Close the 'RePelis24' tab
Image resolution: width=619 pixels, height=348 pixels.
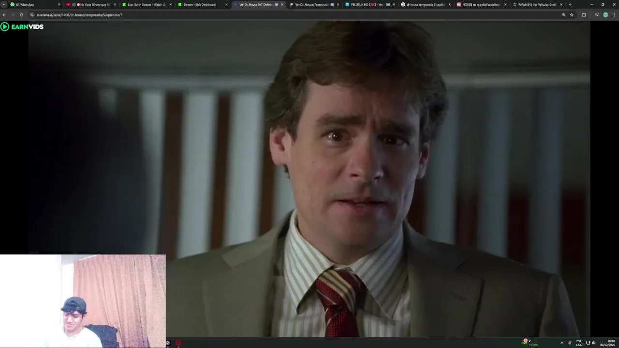[x=561, y=4]
